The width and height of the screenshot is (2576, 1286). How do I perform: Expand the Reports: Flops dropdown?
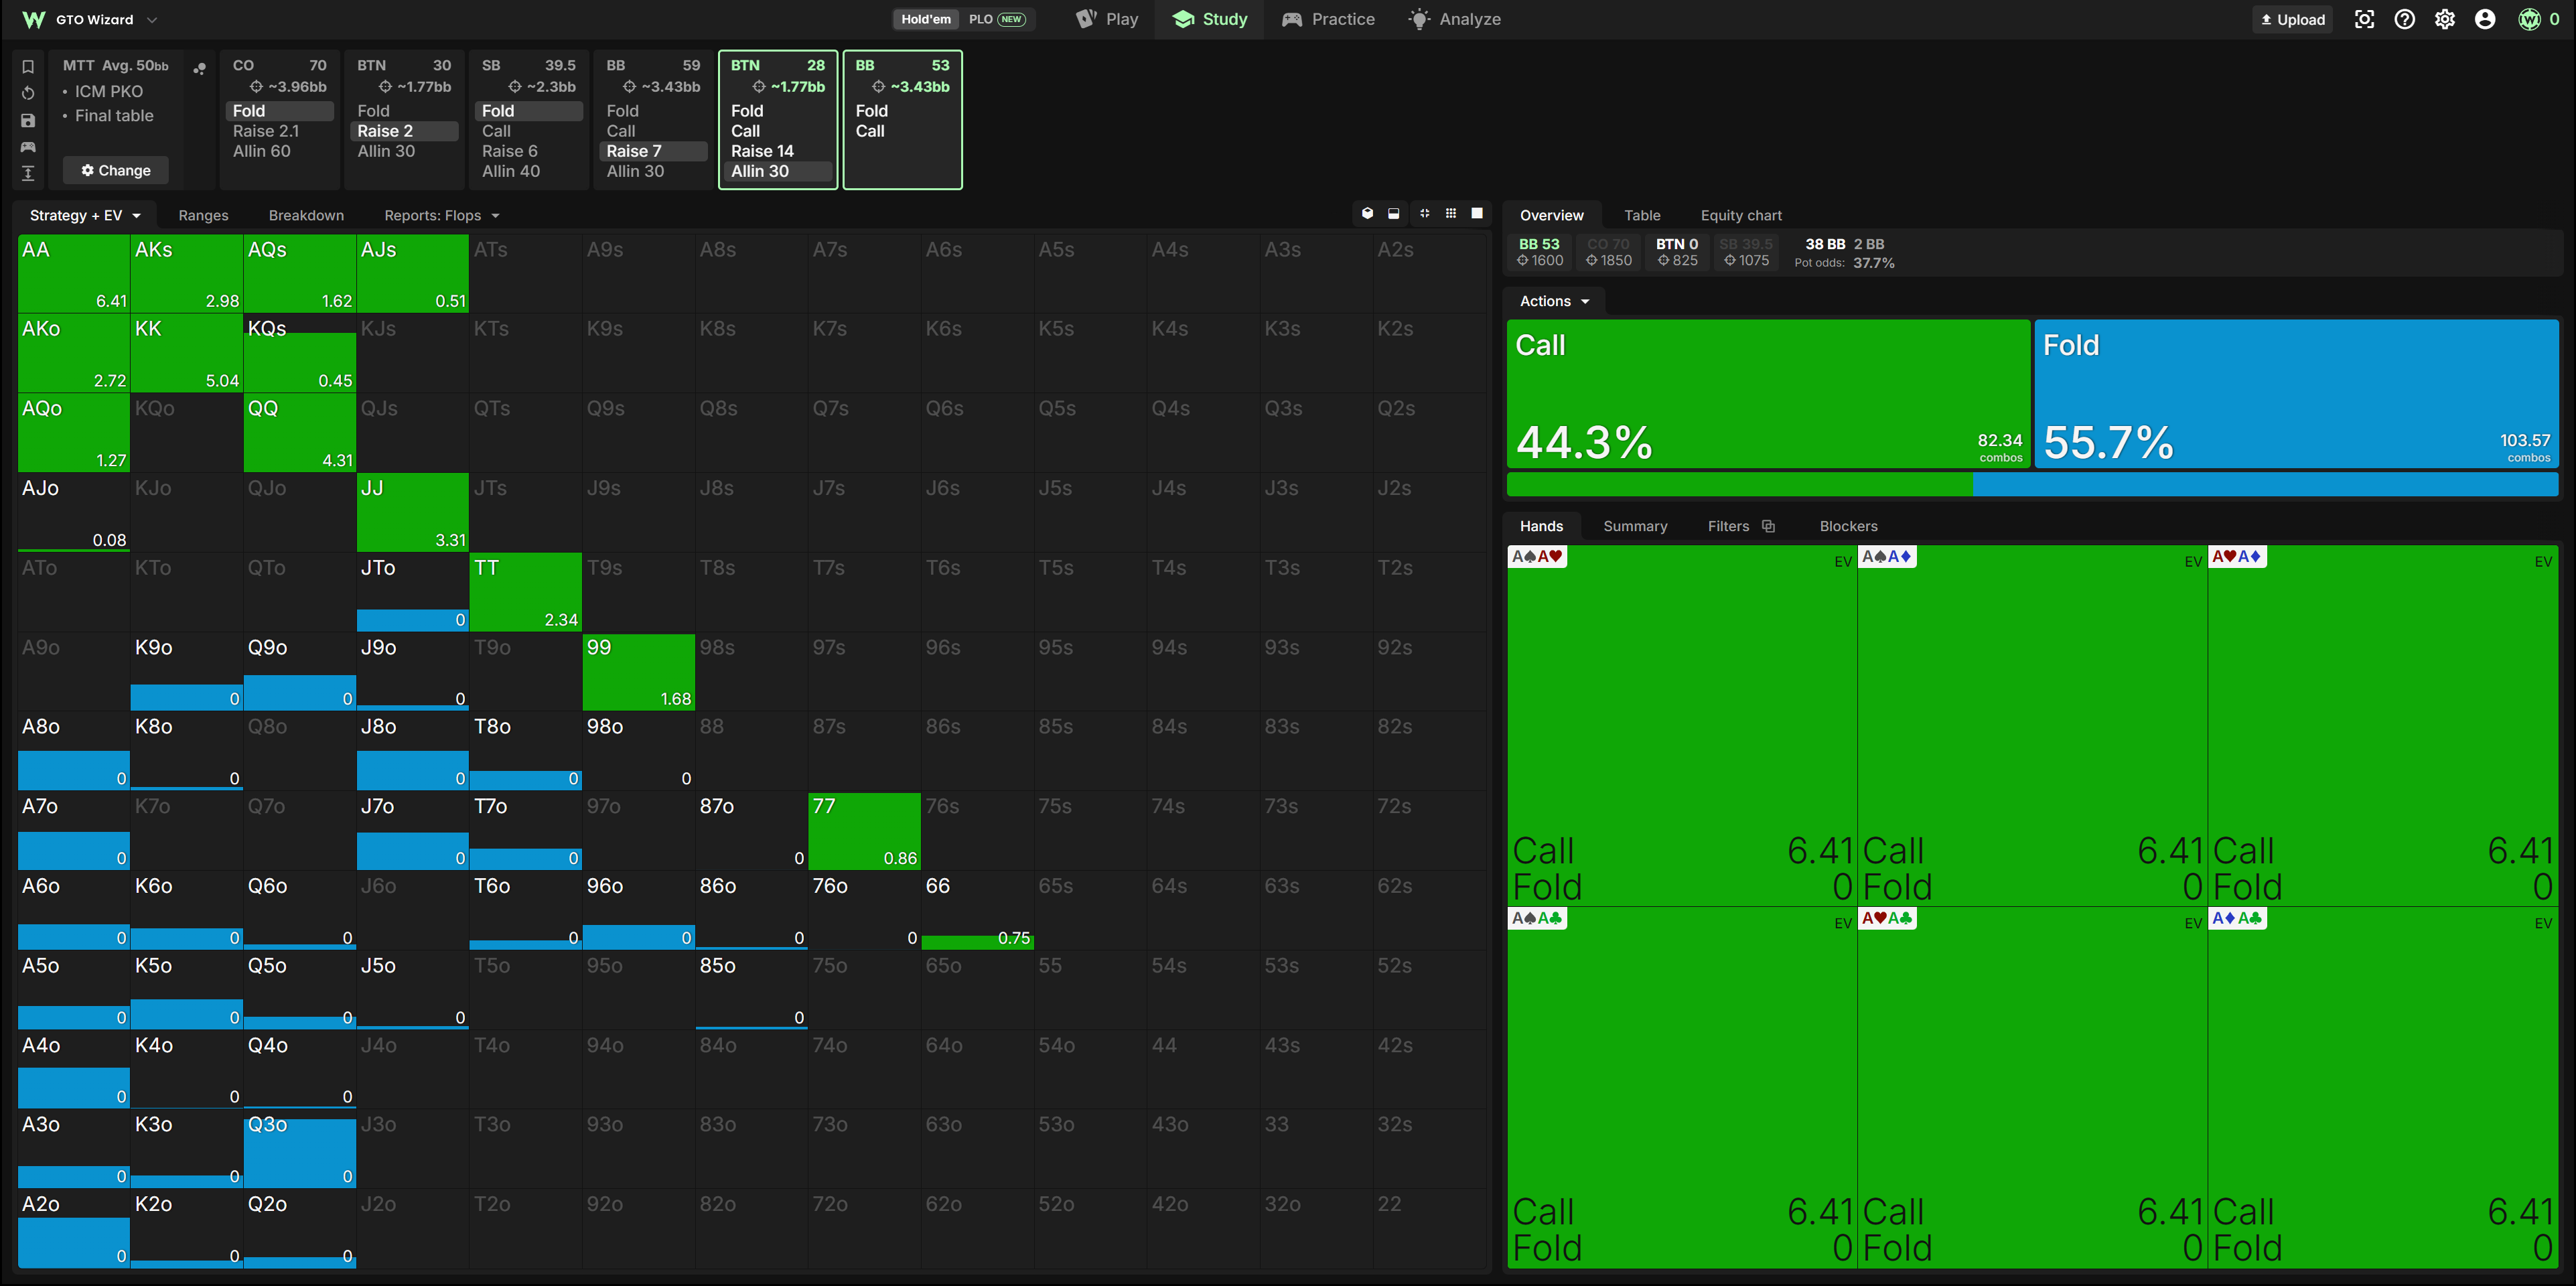pyautogui.click(x=442, y=215)
